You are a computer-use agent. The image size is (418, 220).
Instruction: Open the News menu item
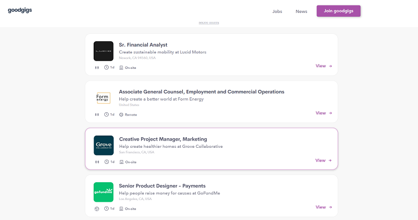301,12
